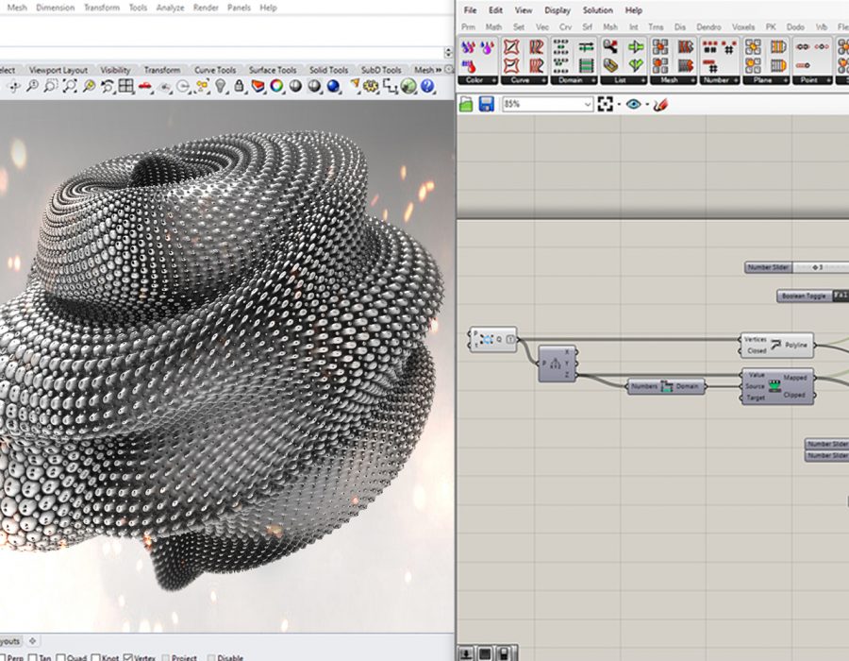Select the Pan view tool in Rhino toolbar
The height and width of the screenshot is (661, 849).
coord(14,86)
